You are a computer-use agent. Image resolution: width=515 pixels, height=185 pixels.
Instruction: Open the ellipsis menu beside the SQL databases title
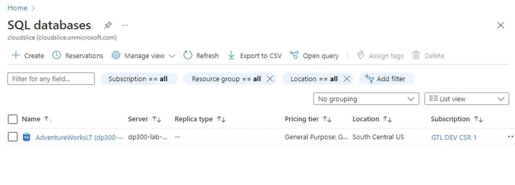click(x=125, y=25)
